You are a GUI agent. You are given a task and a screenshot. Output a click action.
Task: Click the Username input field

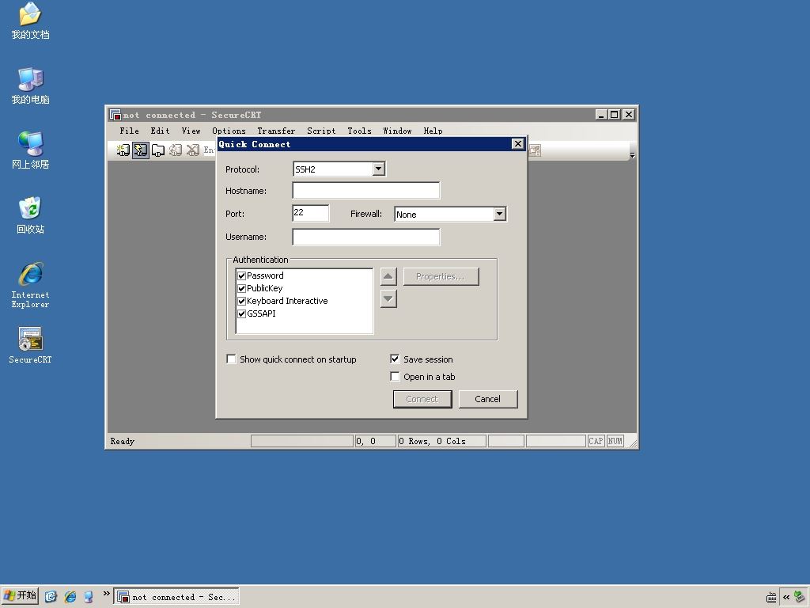pyautogui.click(x=366, y=237)
